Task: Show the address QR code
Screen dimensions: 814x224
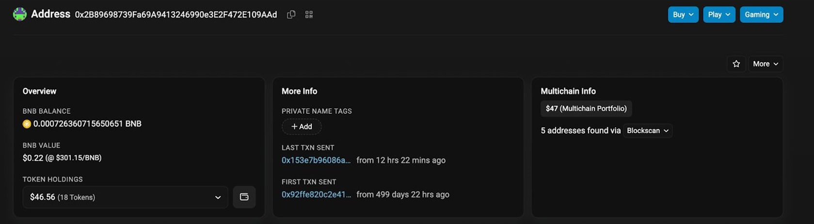Action: (x=309, y=15)
